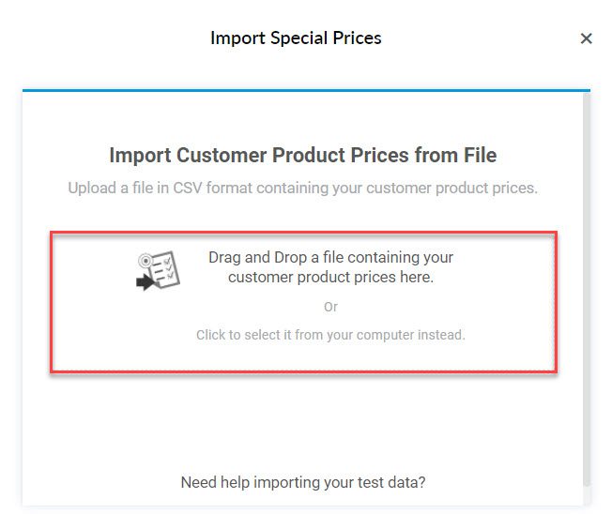Click empty area below the drop zone

click(x=303, y=421)
